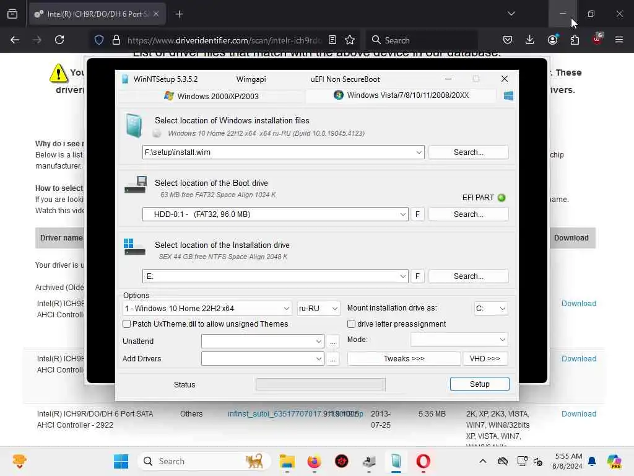Viewport: 634px width, 476px height.
Task: Open the notification bell in tray
Action: point(592,461)
